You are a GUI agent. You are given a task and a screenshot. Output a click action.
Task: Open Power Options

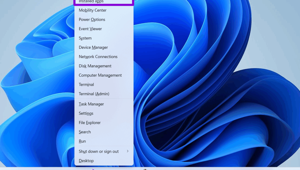92,20
